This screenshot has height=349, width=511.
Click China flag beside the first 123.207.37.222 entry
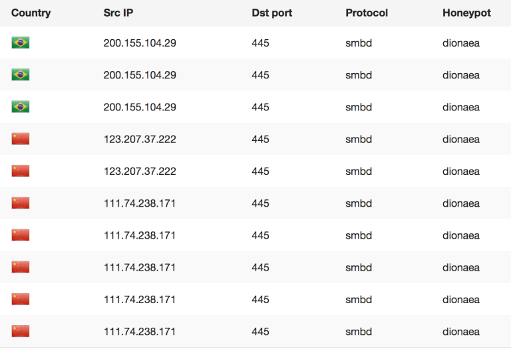click(x=21, y=139)
